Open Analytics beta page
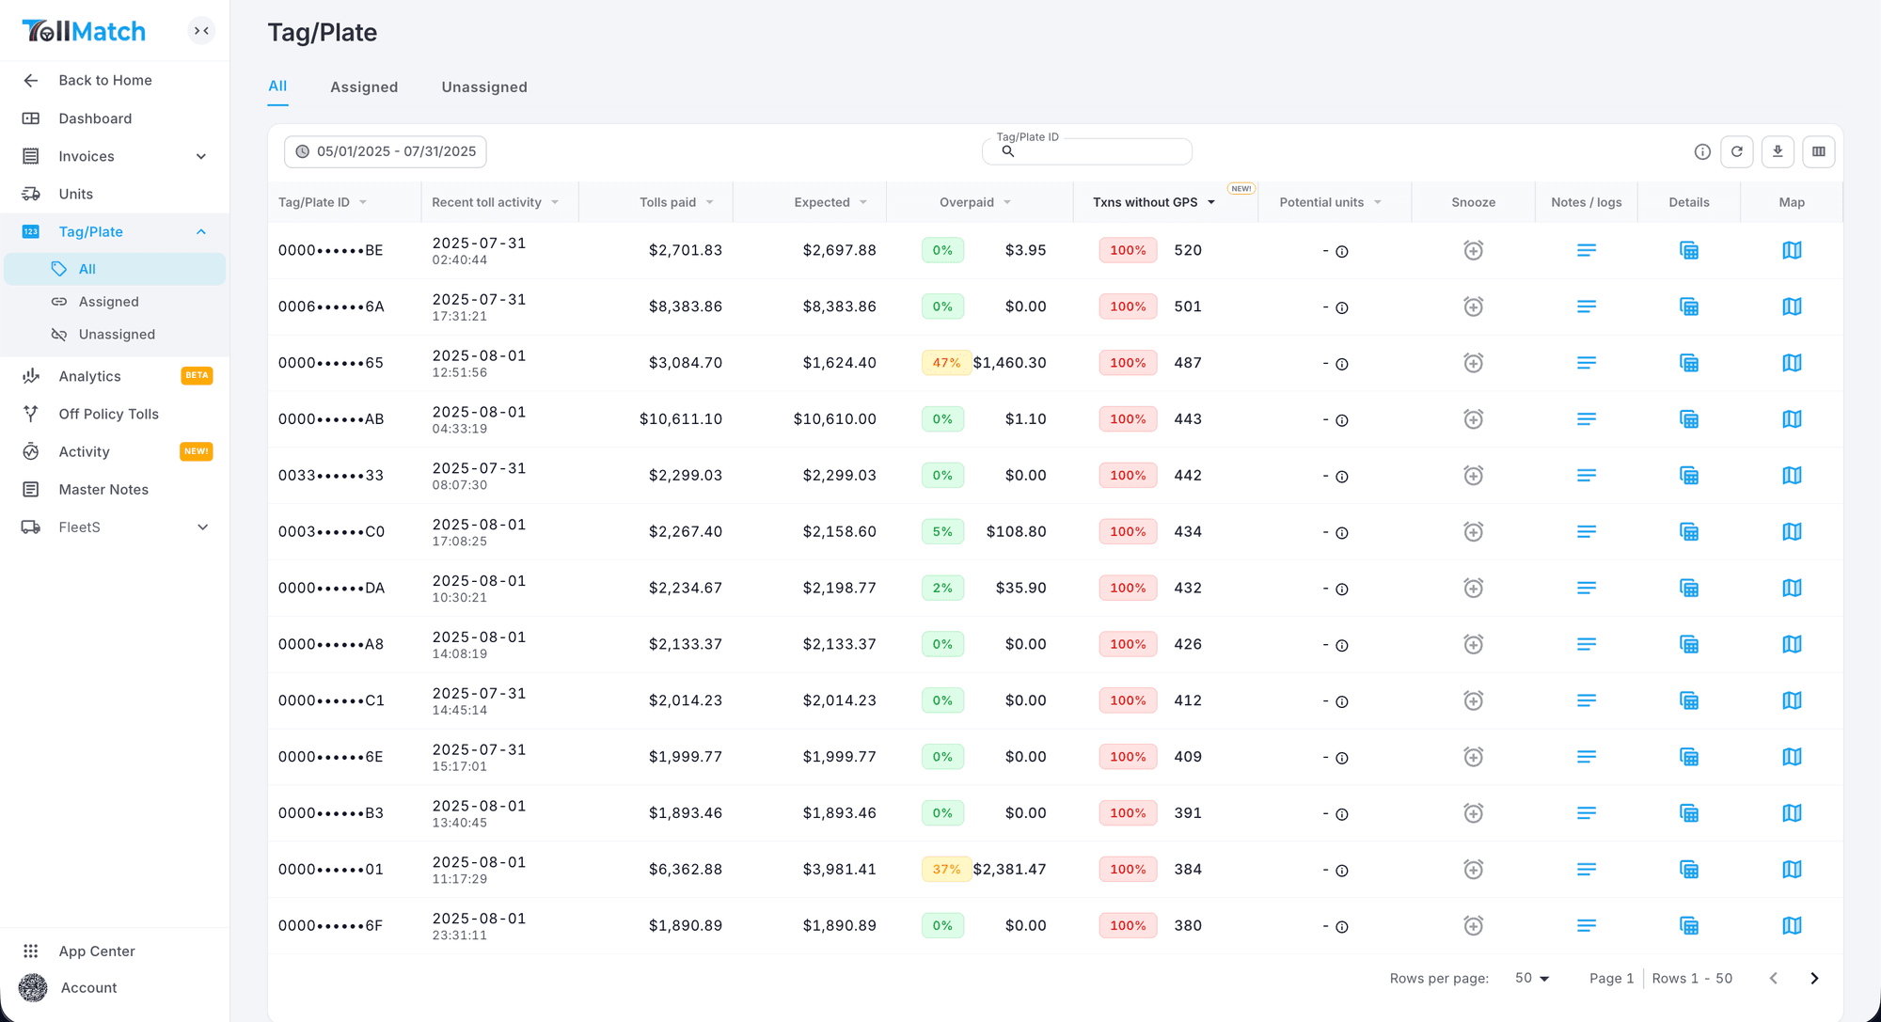The height and width of the screenshot is (1022, 1881). (89, 376)
